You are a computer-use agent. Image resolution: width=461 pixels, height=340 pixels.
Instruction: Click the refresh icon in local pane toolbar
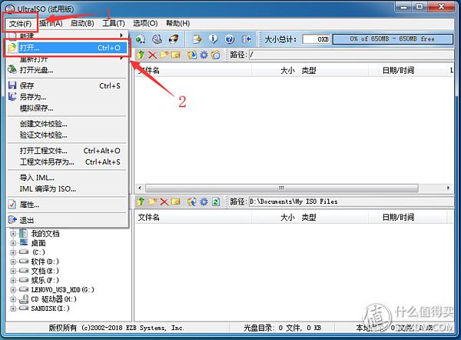(216, 202)
